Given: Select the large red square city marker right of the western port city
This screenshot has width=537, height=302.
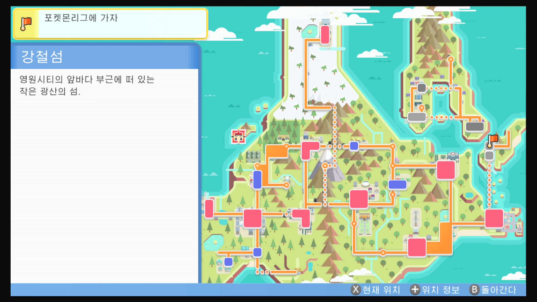Looking at the screenshot, I should 253,218.
